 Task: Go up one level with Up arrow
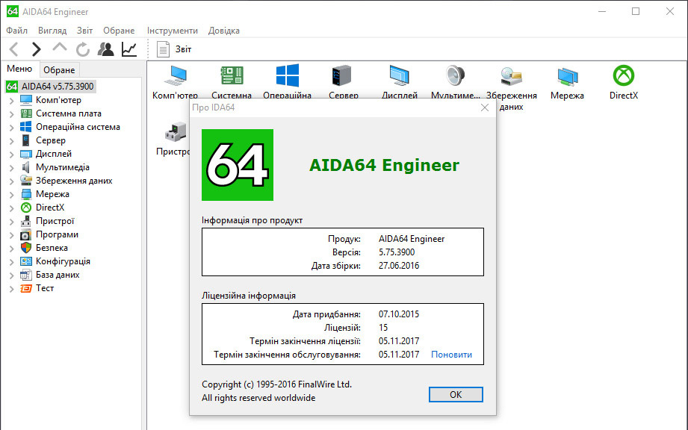coord(60,48)
